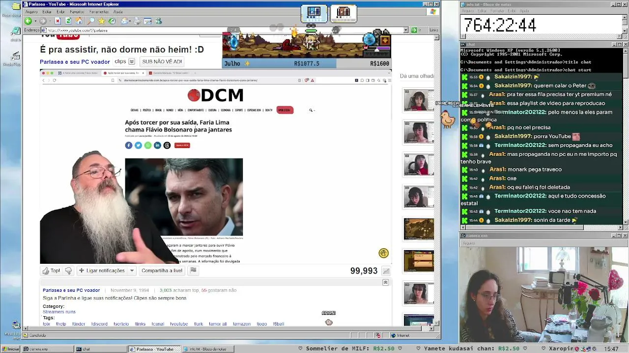Click the Ligar notificações button
Image resolution: width=629 pixels, height=353 pixels.
[101, 271]
